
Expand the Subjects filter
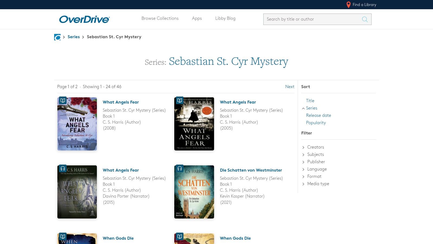[x=315, y=155]
